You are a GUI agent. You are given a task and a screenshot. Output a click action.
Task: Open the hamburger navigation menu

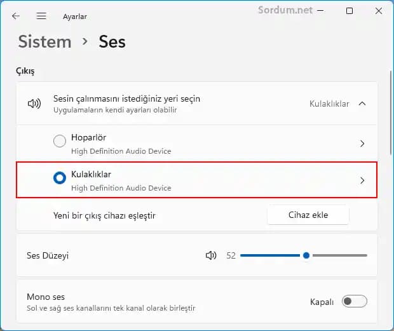click(41, 16)
